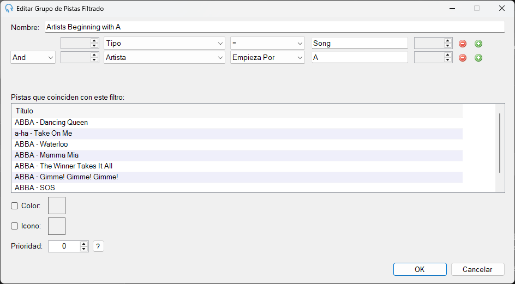This screenshot has width=515, height=284.
Task: Click the Nombre text field
Action: click(274, 27)
